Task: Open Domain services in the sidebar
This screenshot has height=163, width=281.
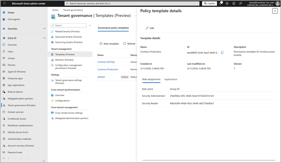Action: click(x=15, y=112)
